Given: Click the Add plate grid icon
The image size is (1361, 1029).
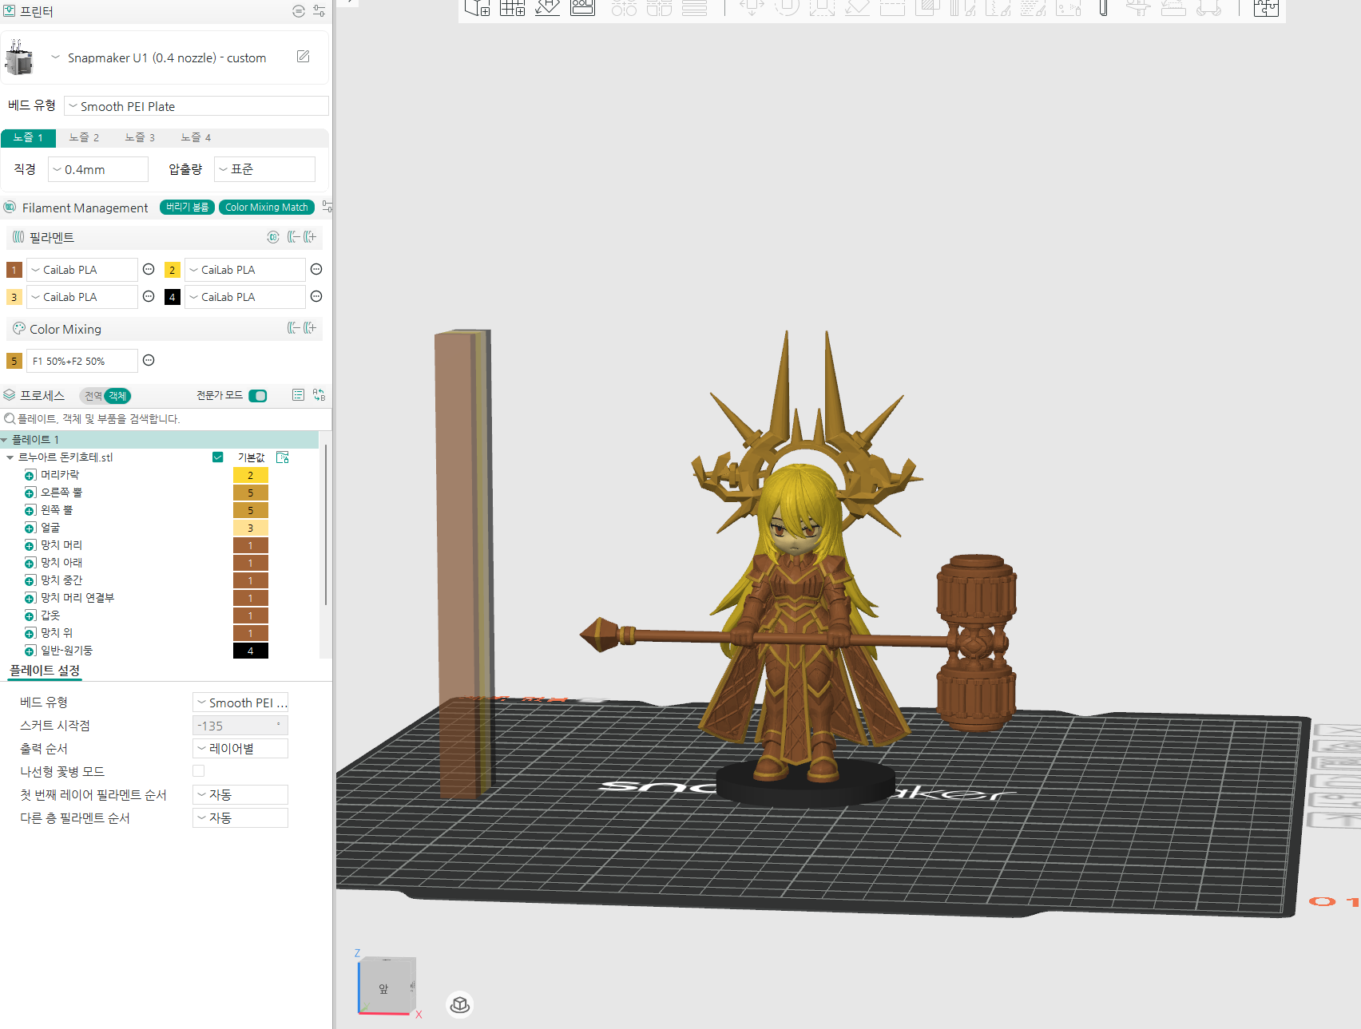Looking at the screenshot, I should coord(512,7).
